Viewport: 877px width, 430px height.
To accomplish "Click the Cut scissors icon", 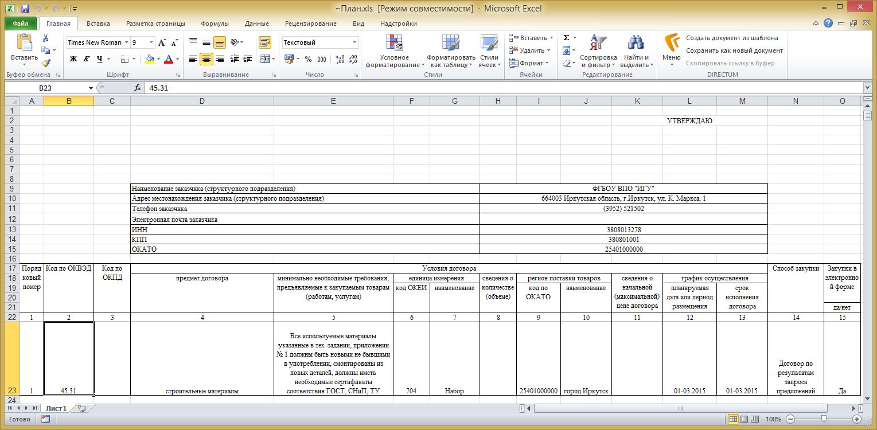I will click(46, 38).
